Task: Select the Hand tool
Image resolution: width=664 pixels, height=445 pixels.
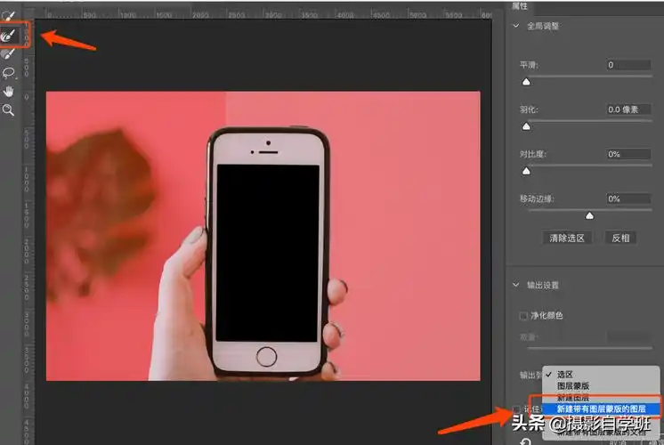Action: tap(9, 92)
